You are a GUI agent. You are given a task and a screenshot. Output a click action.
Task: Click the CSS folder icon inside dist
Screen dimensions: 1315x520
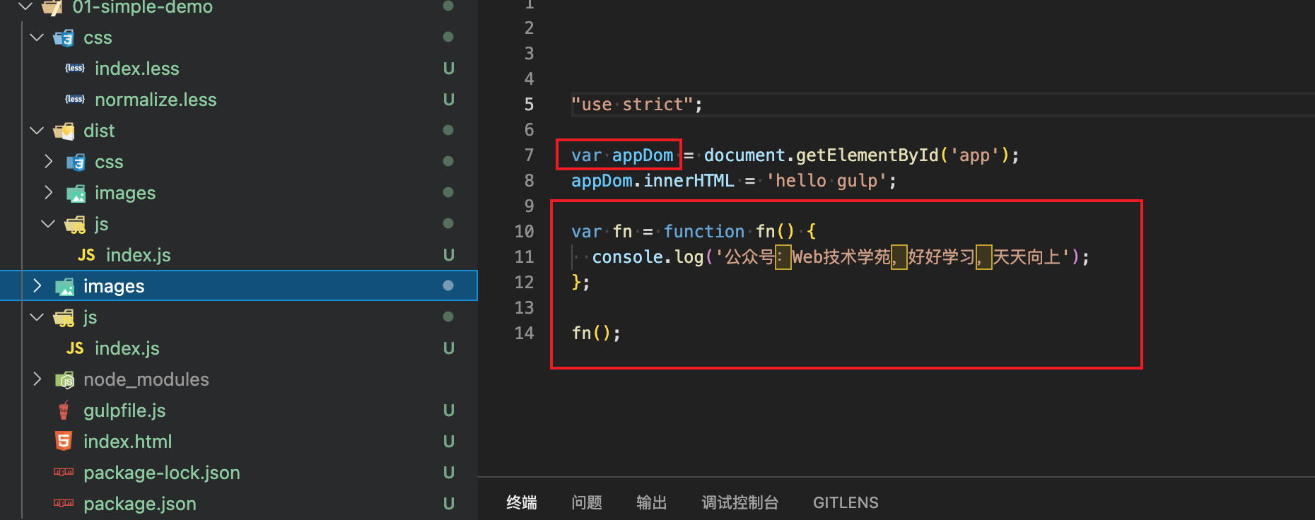click(x=75, y=162)
